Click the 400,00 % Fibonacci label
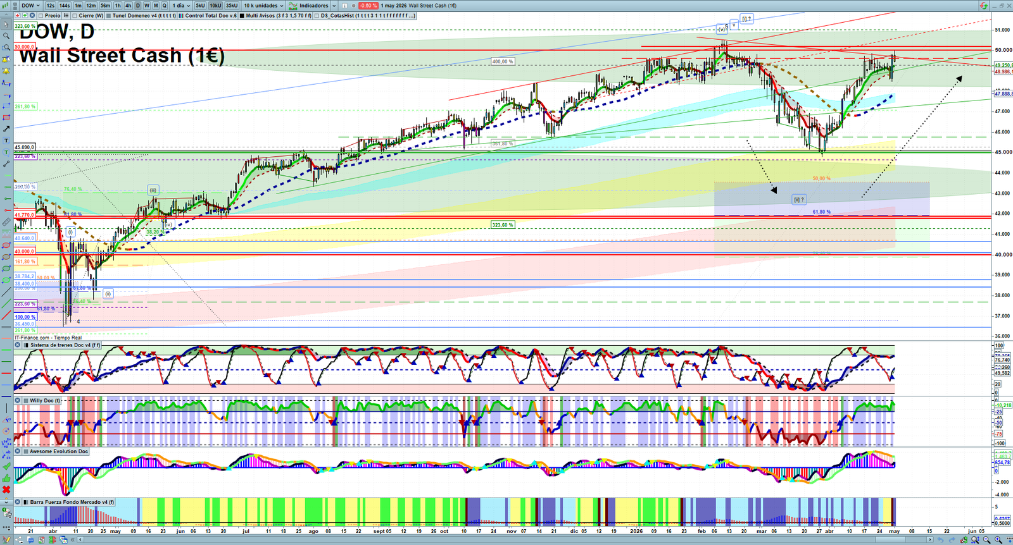This screenshot has width=1013, height=545. [503, 61]
